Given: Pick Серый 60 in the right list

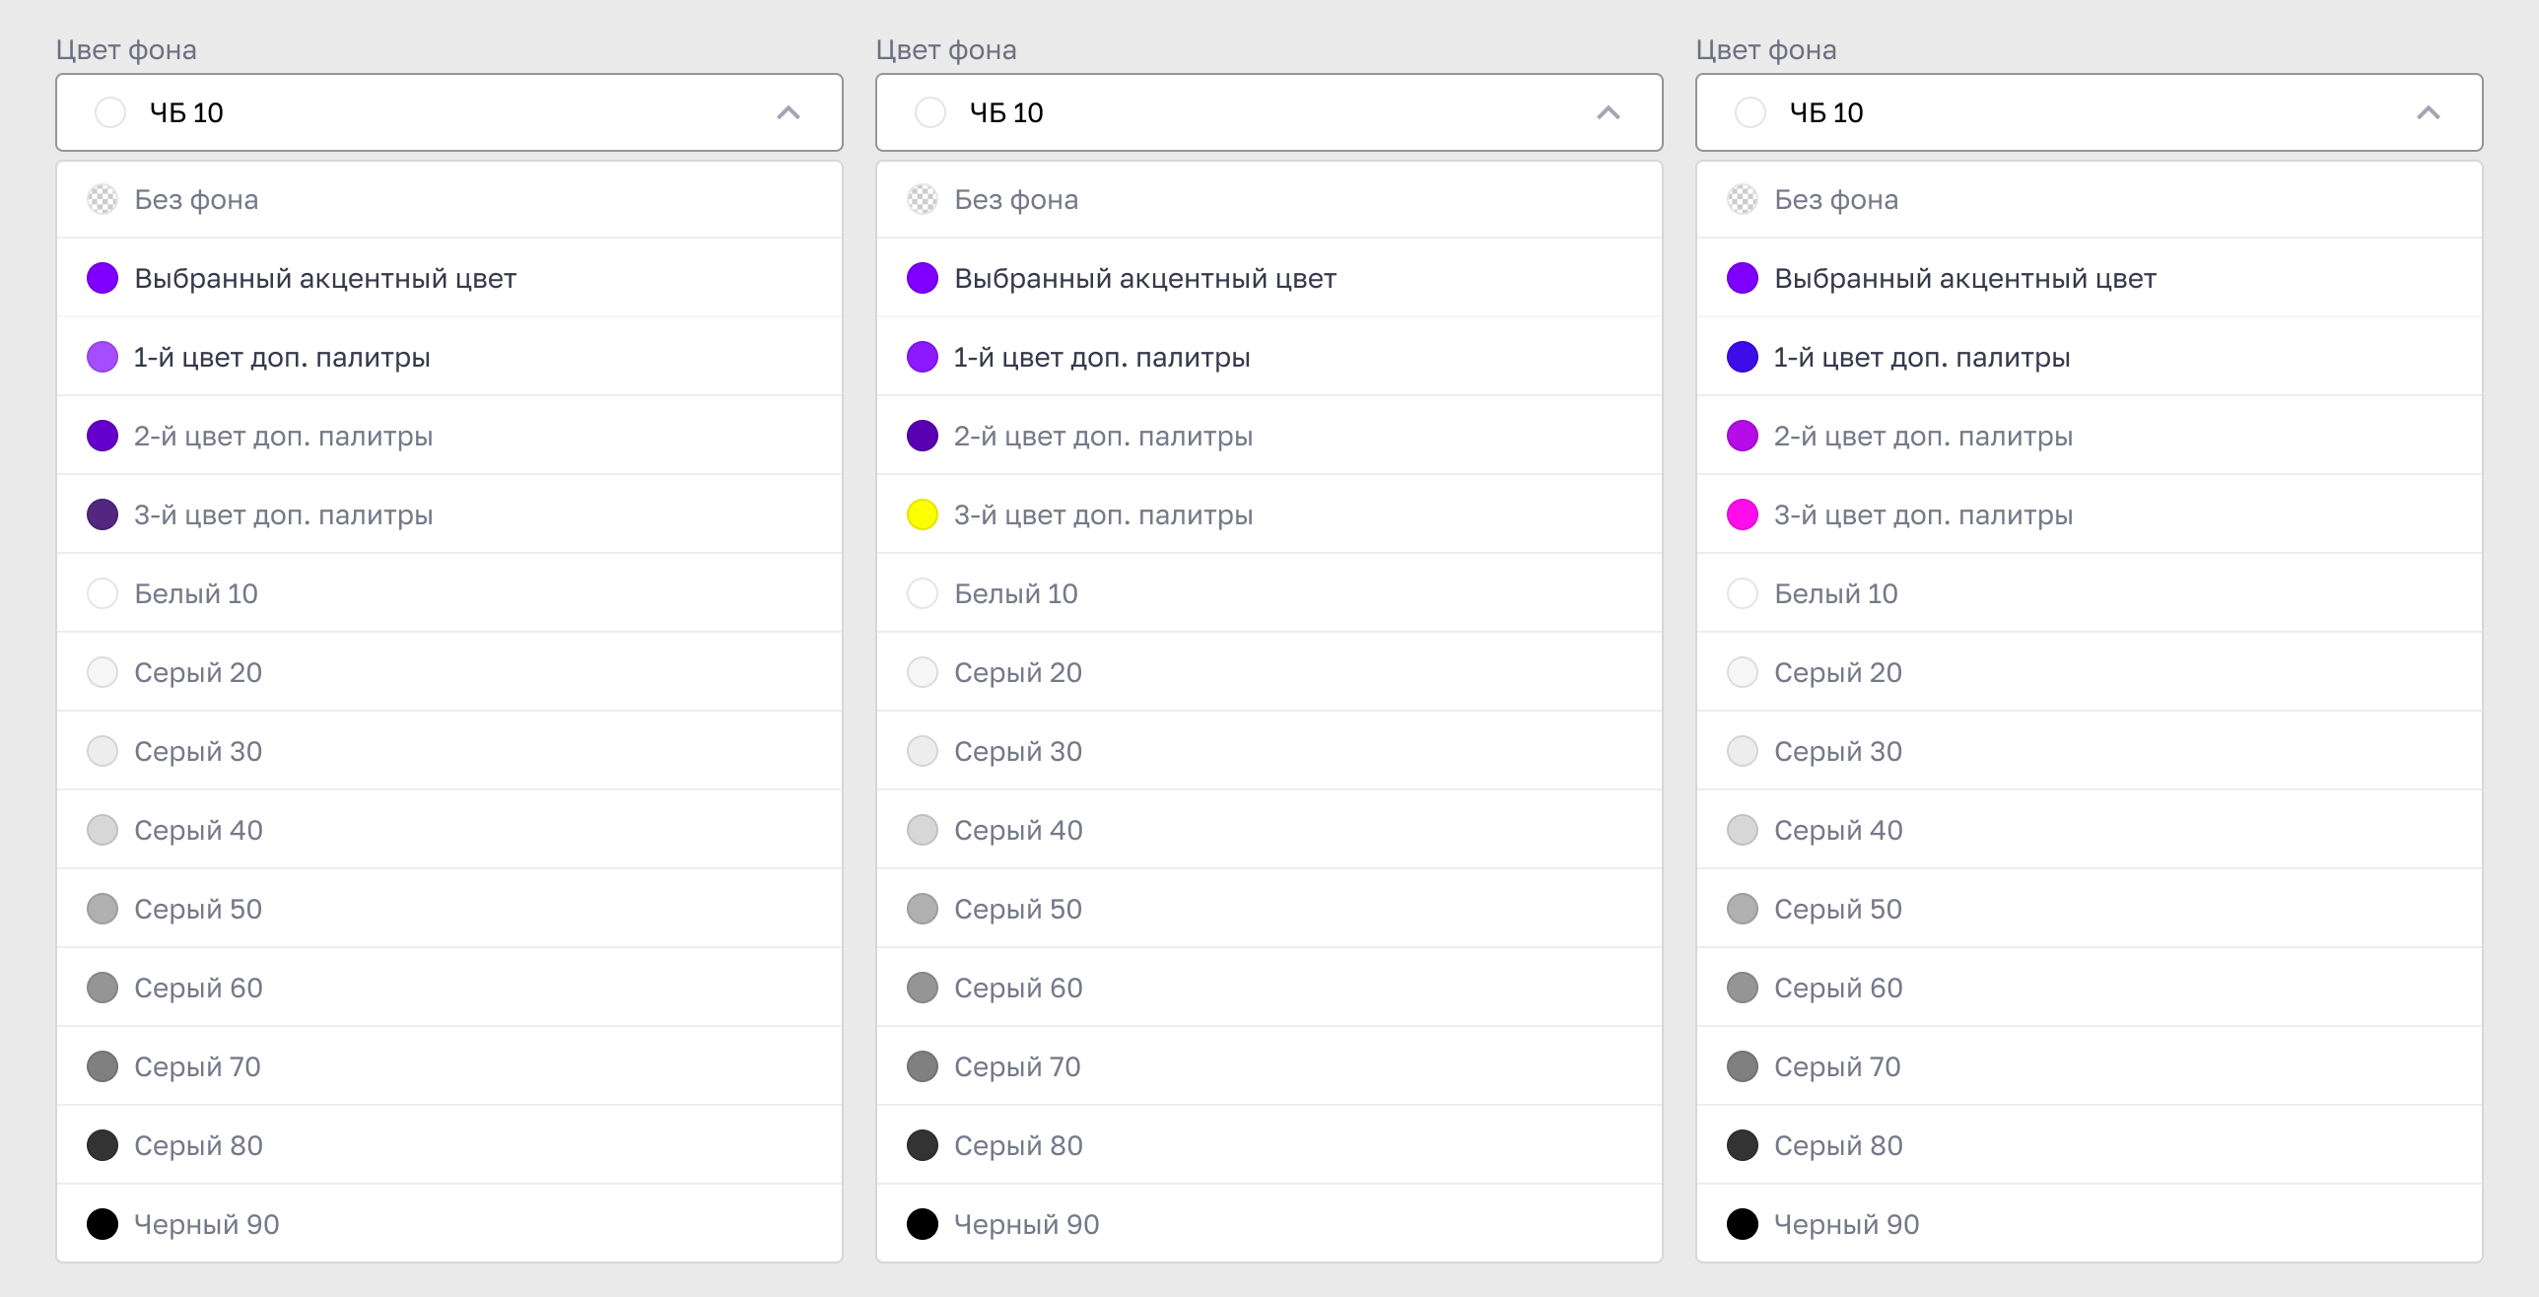Looking at the screenshot, I should [2090, 988].
